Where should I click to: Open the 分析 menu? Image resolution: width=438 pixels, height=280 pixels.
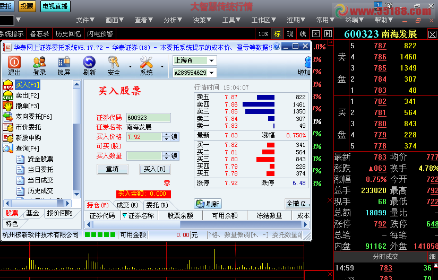(x=173, y=20)
